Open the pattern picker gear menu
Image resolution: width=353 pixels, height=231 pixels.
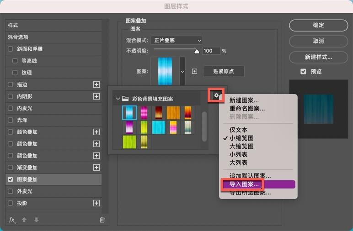[x=216, y=95]
